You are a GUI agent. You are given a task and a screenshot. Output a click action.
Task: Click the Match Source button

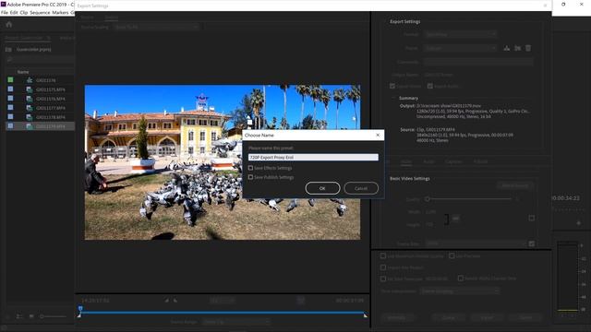coord(515,185)
